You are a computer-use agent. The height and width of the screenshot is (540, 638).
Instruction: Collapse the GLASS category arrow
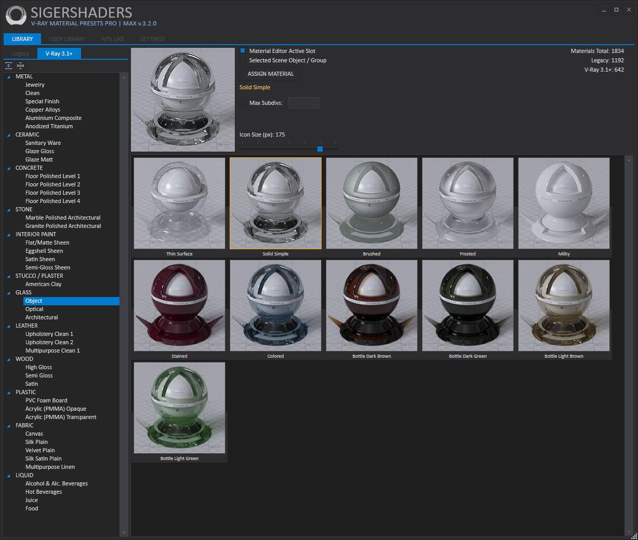(x=9, y=293)
